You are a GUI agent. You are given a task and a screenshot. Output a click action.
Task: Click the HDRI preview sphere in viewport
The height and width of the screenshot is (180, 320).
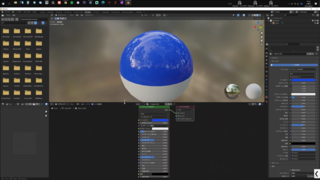232,91
